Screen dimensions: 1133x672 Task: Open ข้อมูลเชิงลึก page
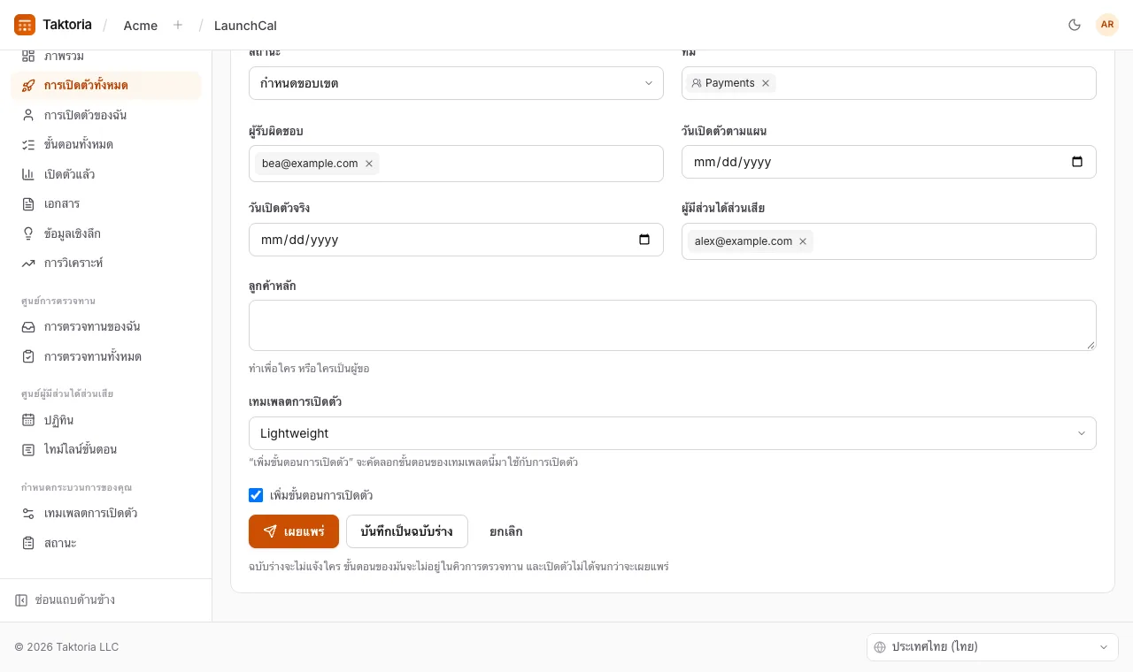point(106,233)
